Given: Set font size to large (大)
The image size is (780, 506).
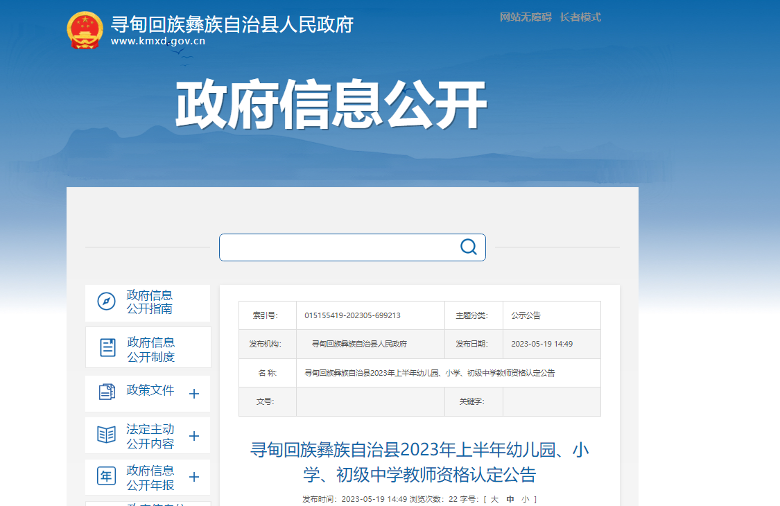Looking at the screenshot, I should (x=494, y=499).
